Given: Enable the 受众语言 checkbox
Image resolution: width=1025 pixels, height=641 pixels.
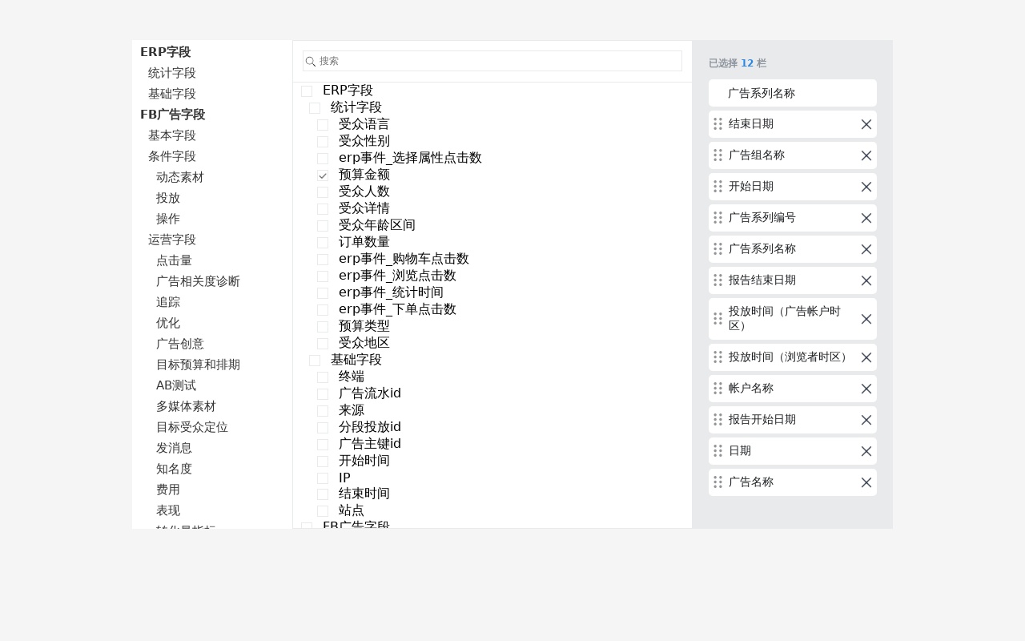Looking at the screenshot, I should point(323,125).
